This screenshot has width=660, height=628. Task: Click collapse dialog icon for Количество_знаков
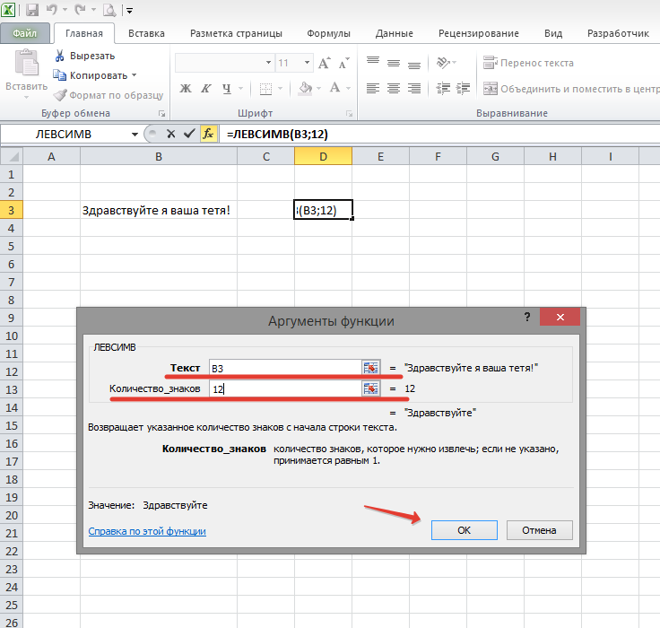pyautogui.click(x=371, y=388)
